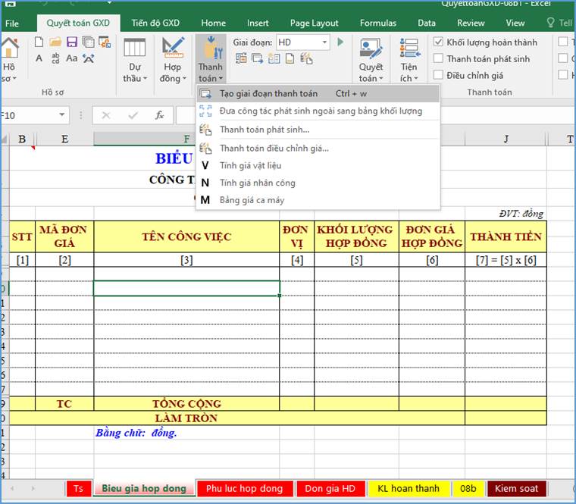The width and height of the screenshot is (576, 504).
Task: Open the Quyết toán ribbon button
Action: [371, 58]
